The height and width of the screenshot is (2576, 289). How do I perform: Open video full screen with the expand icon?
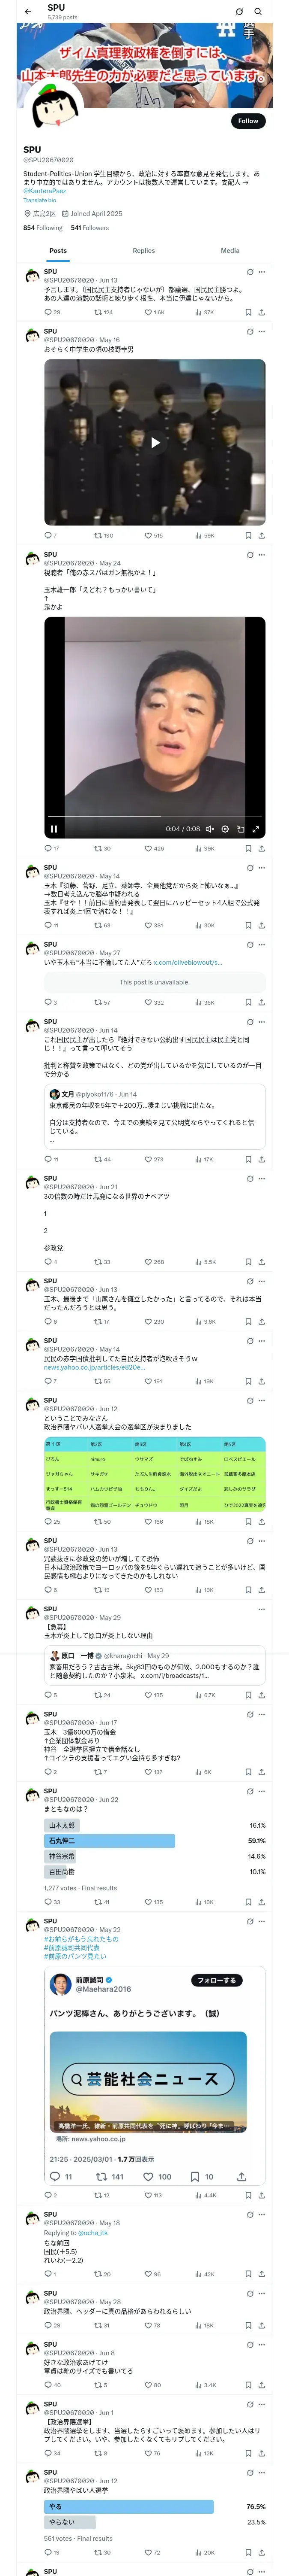pyautogui.click(x=255, y=829)
